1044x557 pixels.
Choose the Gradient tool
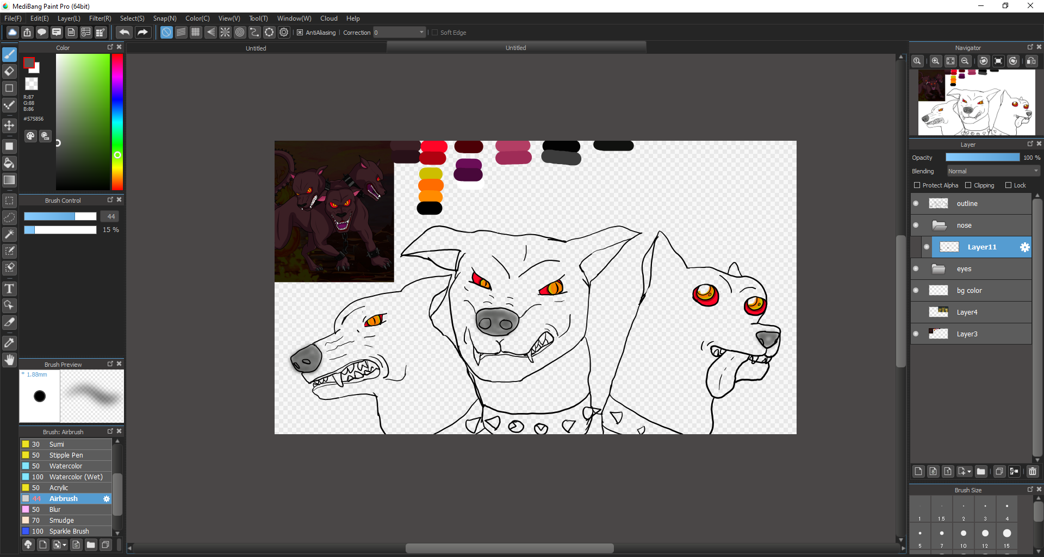tap(9, 180)
